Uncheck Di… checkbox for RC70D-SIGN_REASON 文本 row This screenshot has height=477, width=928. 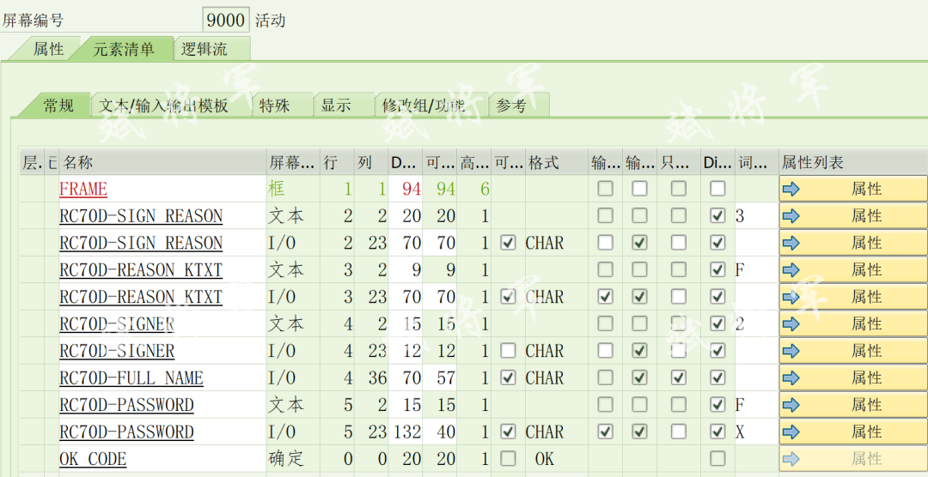click(x=717, y=216)
